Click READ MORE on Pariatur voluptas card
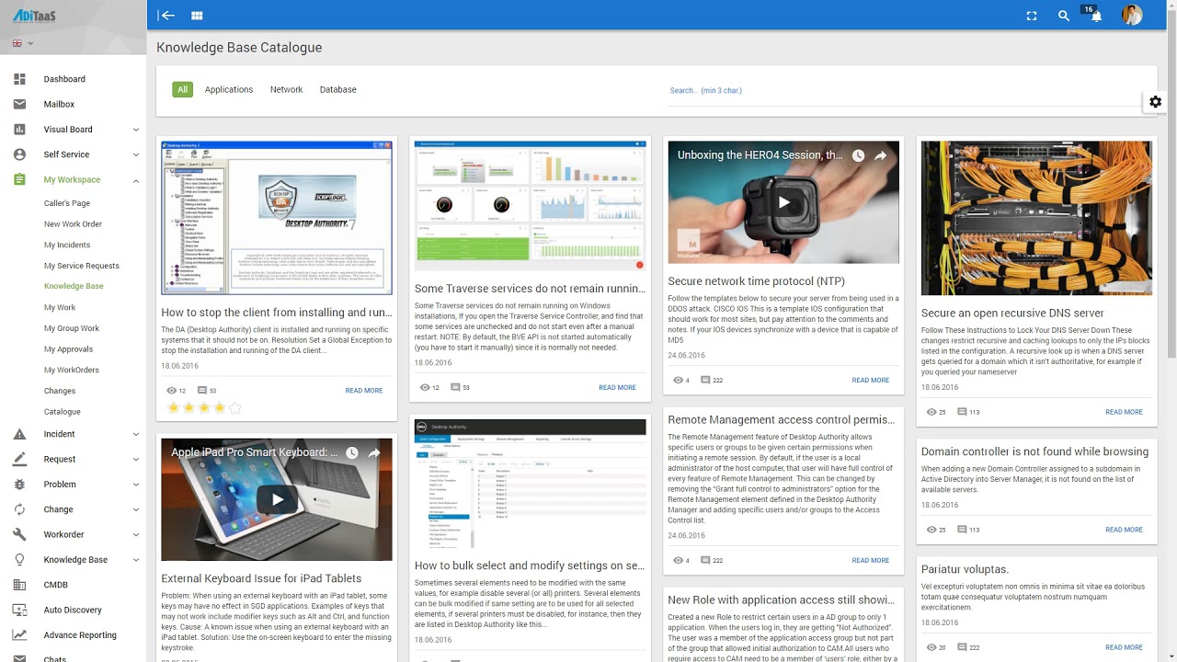Viewport: 1177px width, 662px height. [1124, 647]
